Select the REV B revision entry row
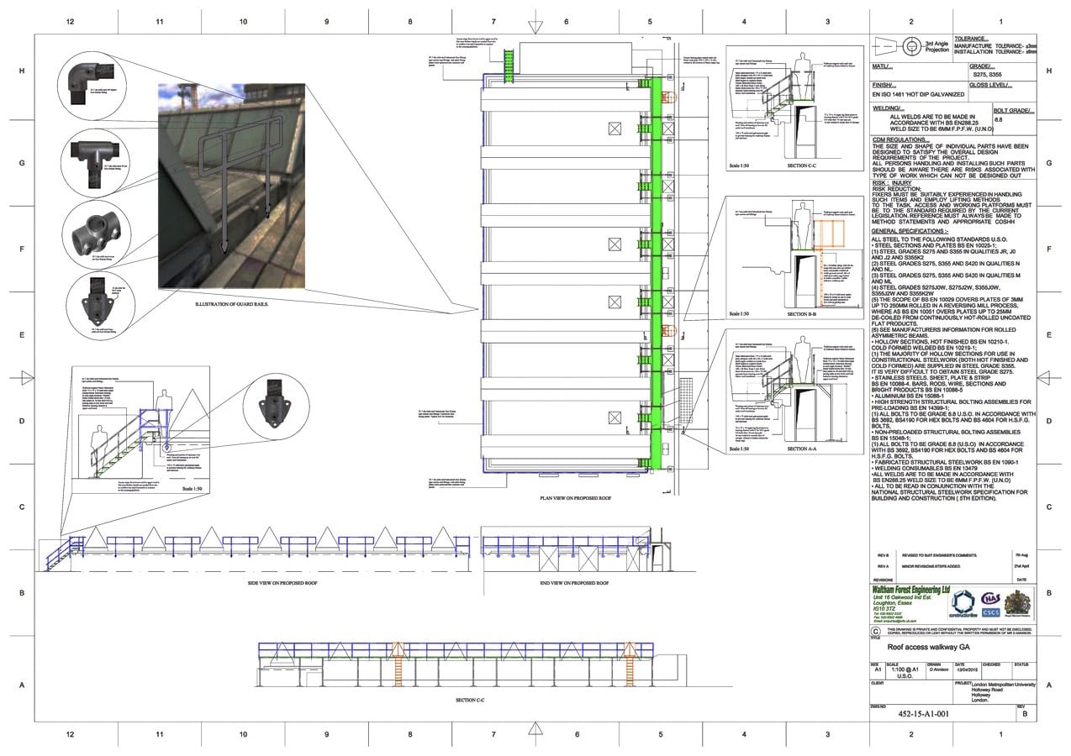Image resolution: width=1071 pixels, height=756 pixels. [953, 555]
